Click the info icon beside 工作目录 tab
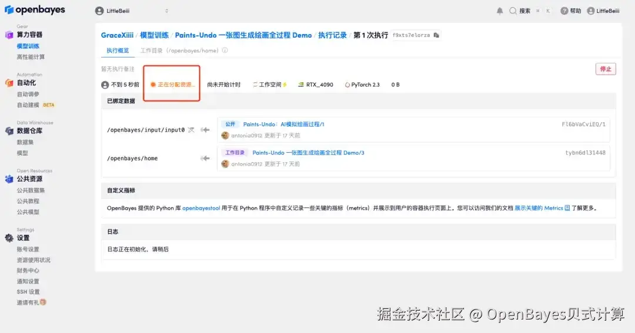 coord(225,51)
